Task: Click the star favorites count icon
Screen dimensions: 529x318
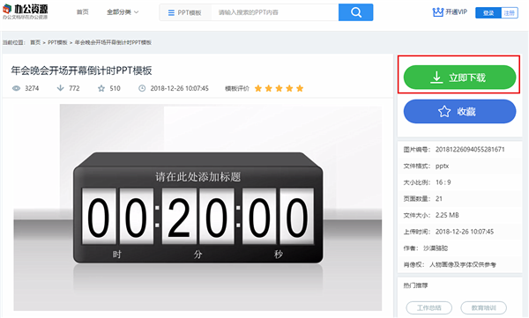Action: (x=101, y=88)
